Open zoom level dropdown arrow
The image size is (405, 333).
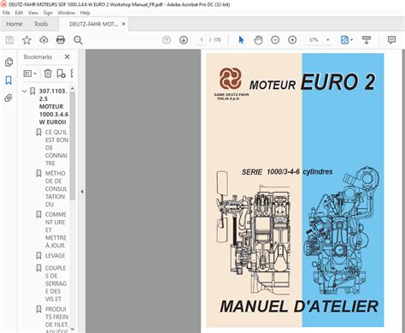click(328, 40)
